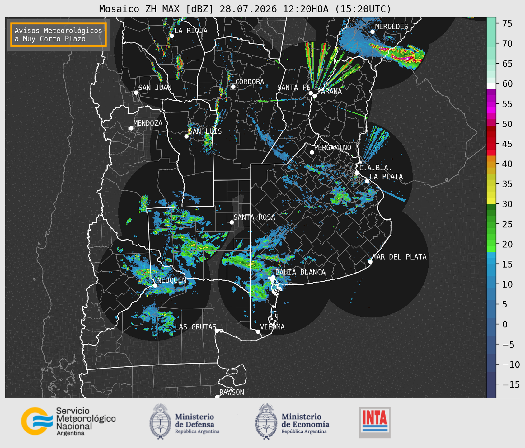This screenshot has width=525, height=448.
Task: Click the INTA logo
Action: point(375,422)
